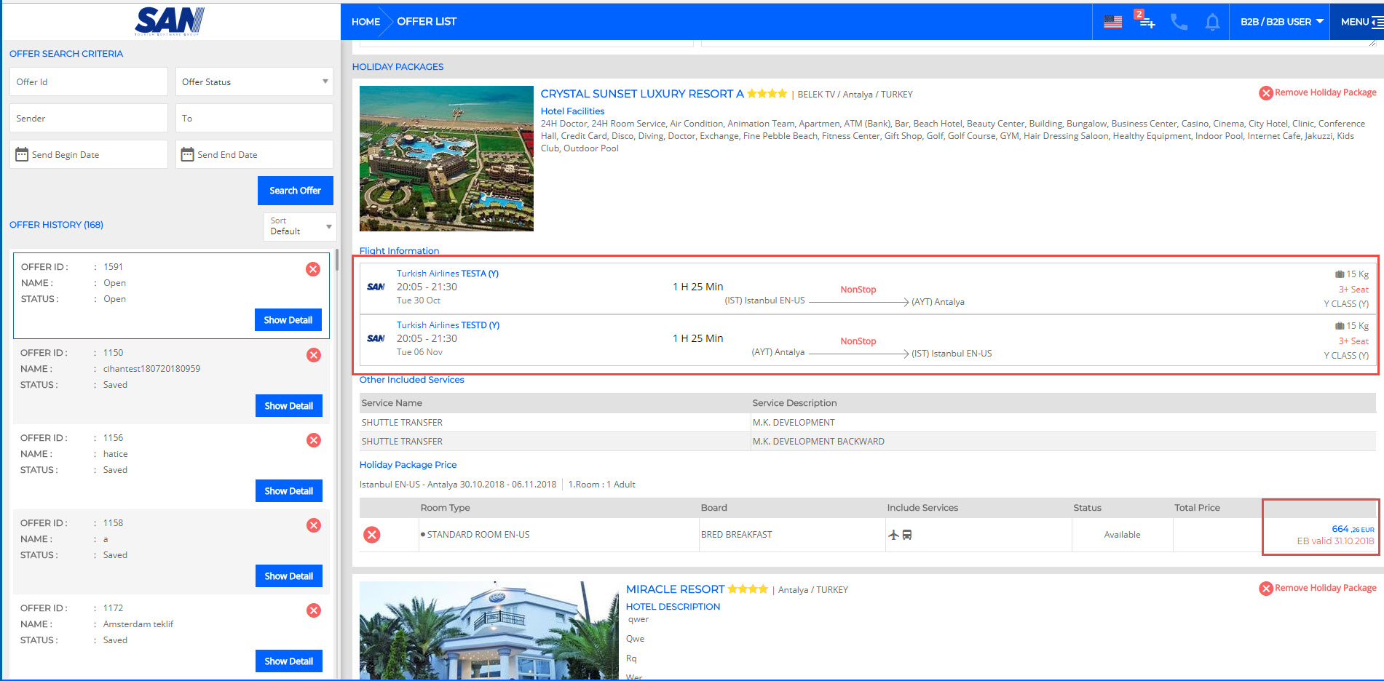
Task: Select OFFER LIST breadcrumb
Action: [x=427, y=22]
